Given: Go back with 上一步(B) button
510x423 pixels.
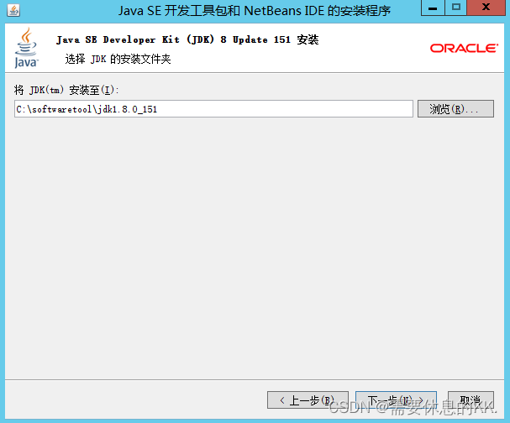Looking at the screenshot, I should coord(308,400).
